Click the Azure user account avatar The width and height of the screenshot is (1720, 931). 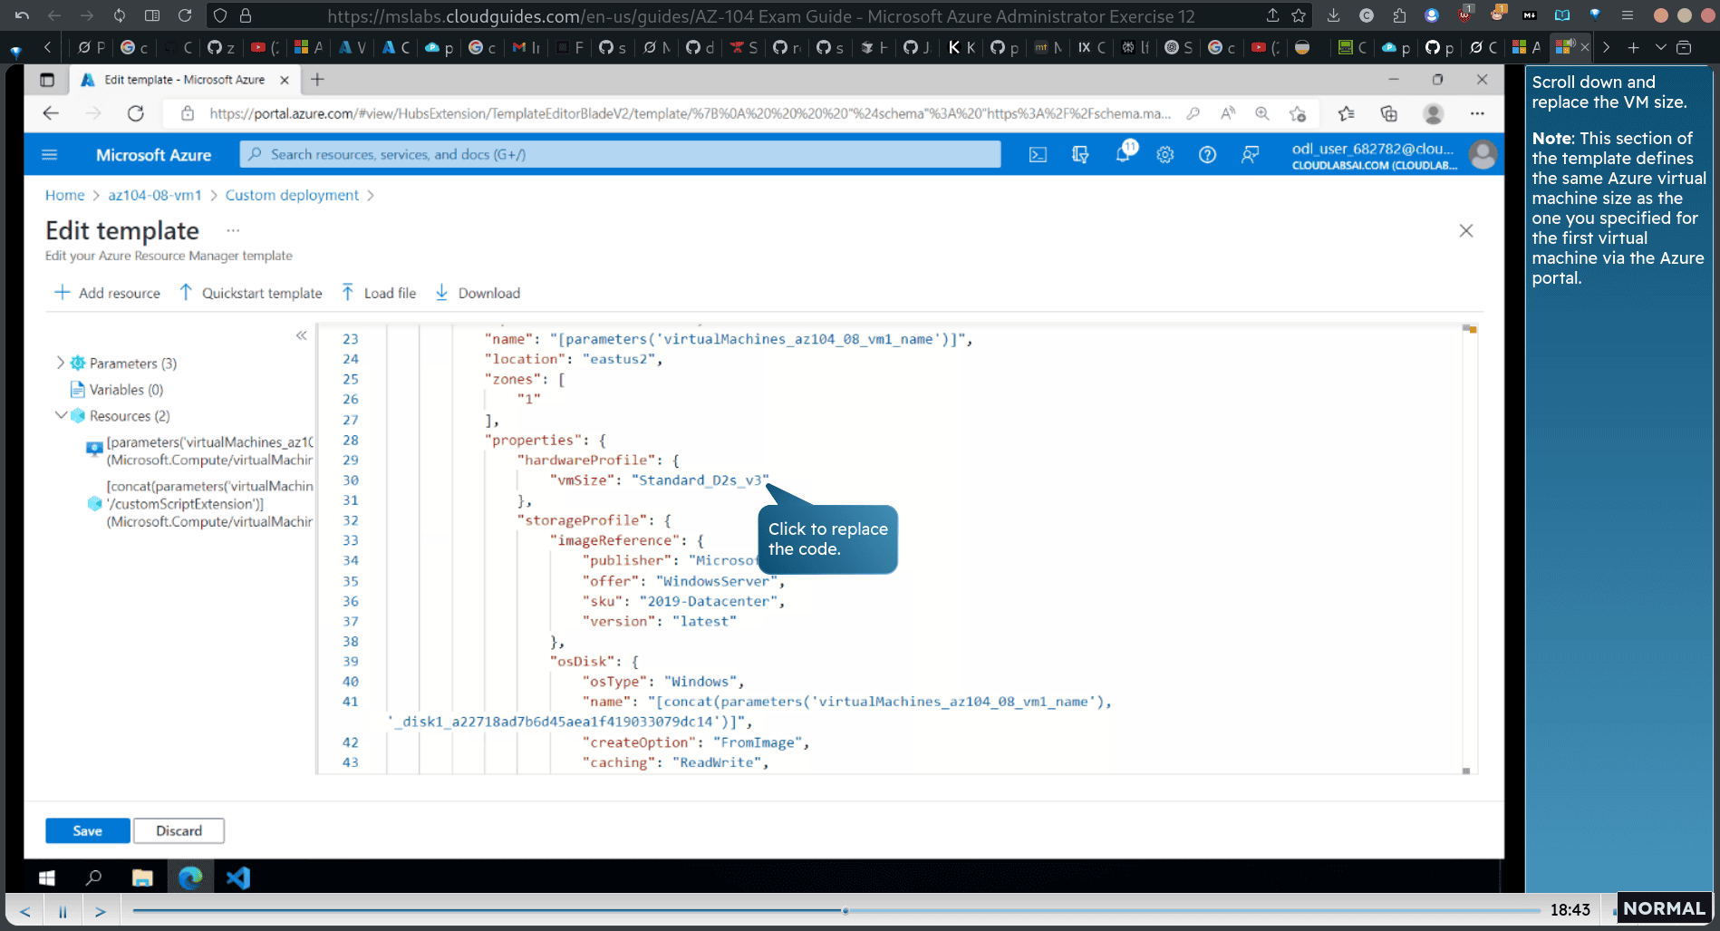(1483, 155)
